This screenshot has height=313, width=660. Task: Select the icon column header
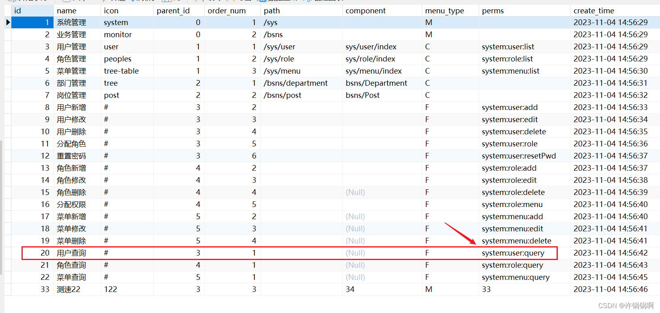point(127,11)
